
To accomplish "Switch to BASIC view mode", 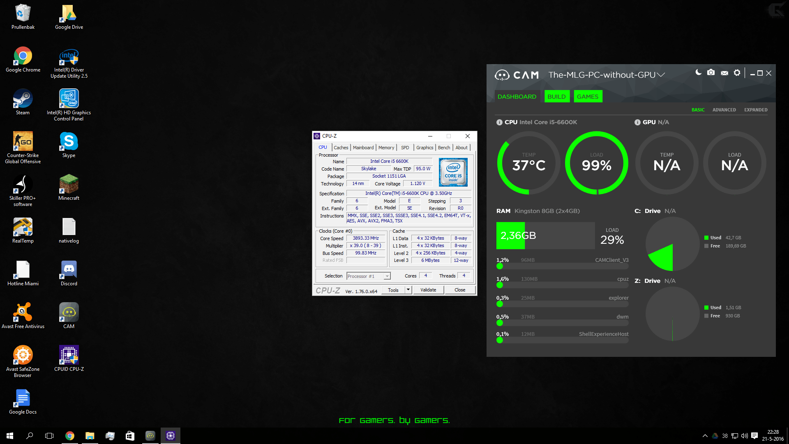I will 698,110.
